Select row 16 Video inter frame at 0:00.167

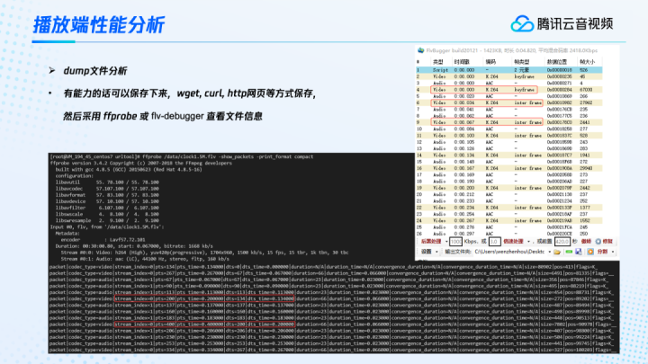[508, 168]
